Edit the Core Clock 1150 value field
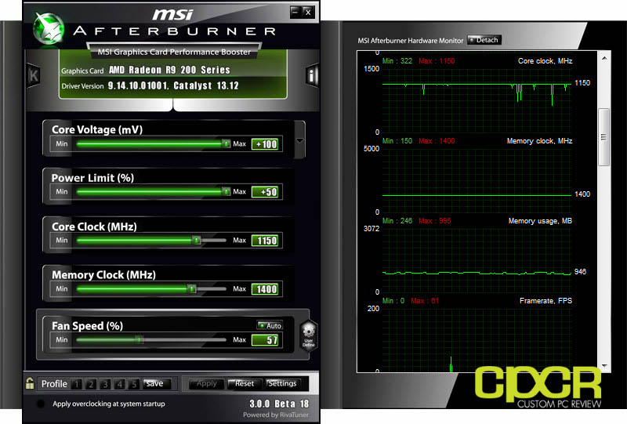Viewport: 627px width, 424px height. coord(265,241)
